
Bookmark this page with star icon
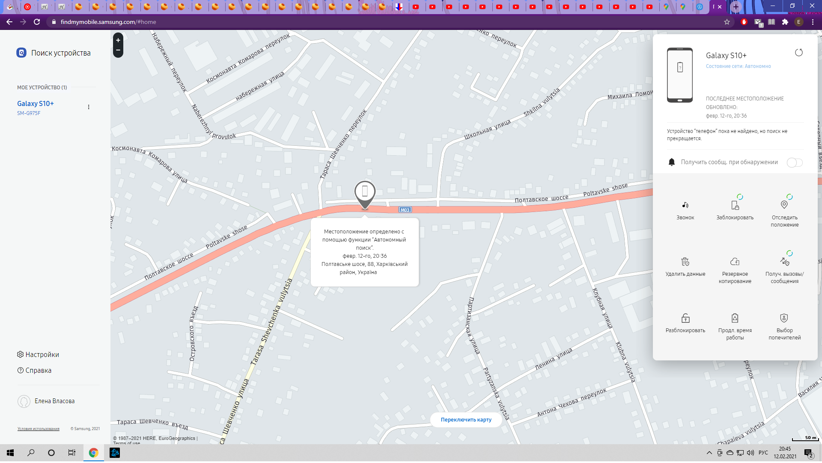(x=727, y=22)
